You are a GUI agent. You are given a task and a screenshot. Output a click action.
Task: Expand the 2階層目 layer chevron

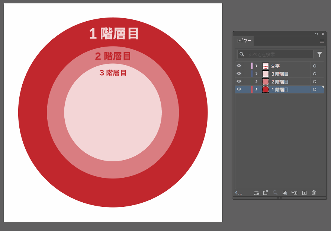pos(256,82)
